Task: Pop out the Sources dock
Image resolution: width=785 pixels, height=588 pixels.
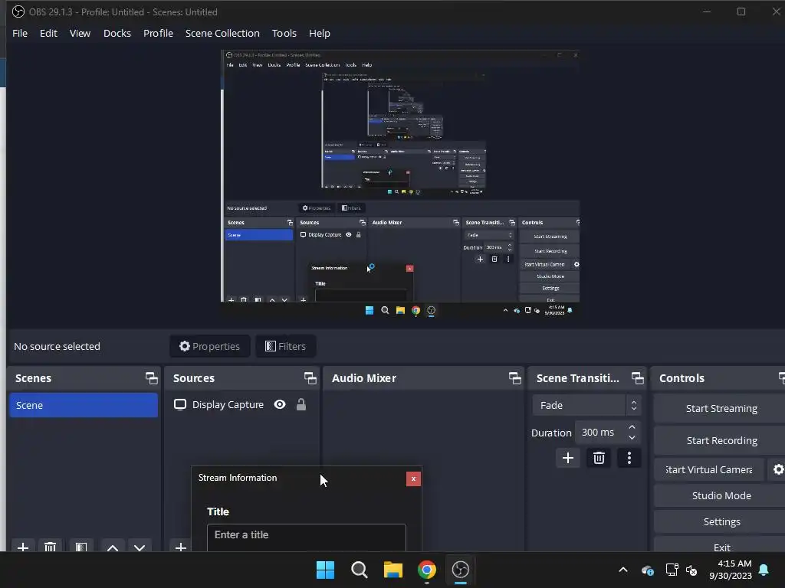Action: coord(310,378)
